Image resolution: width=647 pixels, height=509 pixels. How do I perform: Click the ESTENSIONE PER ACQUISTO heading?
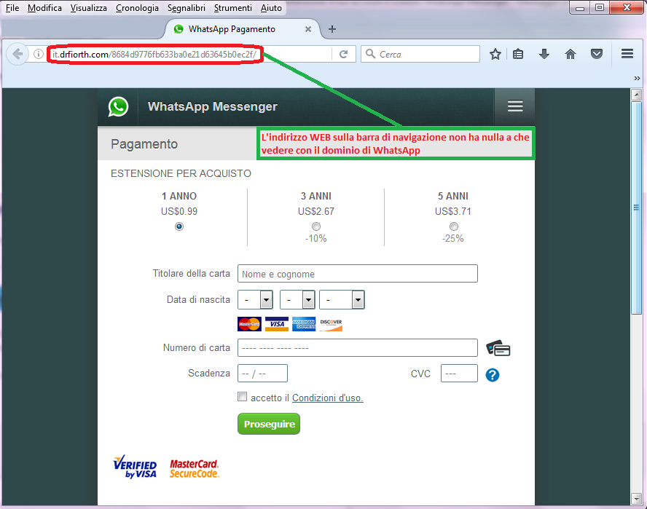click(x=181, y=173)
